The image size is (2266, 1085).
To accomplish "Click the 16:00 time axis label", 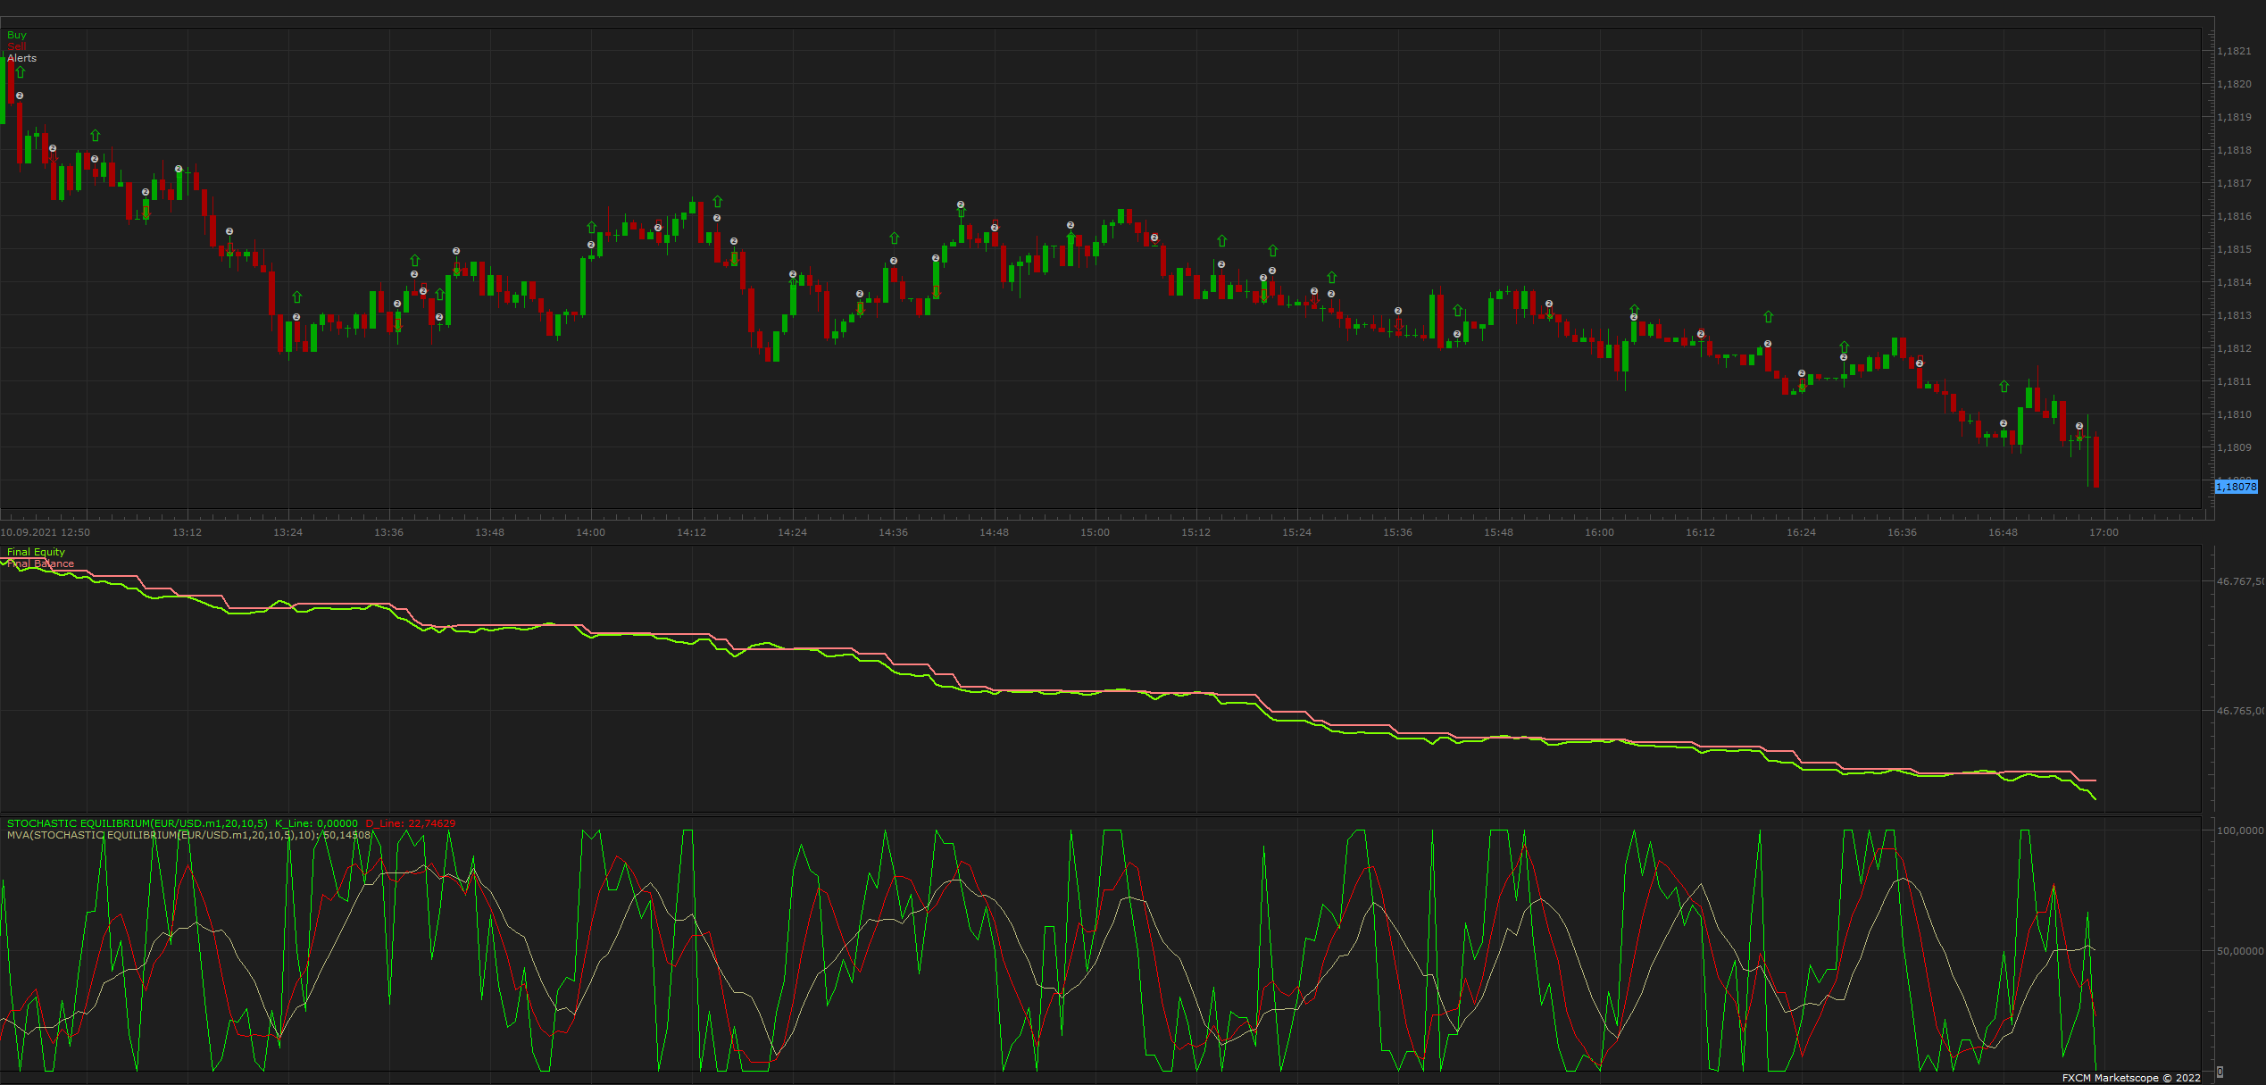I will (1600, 532).
